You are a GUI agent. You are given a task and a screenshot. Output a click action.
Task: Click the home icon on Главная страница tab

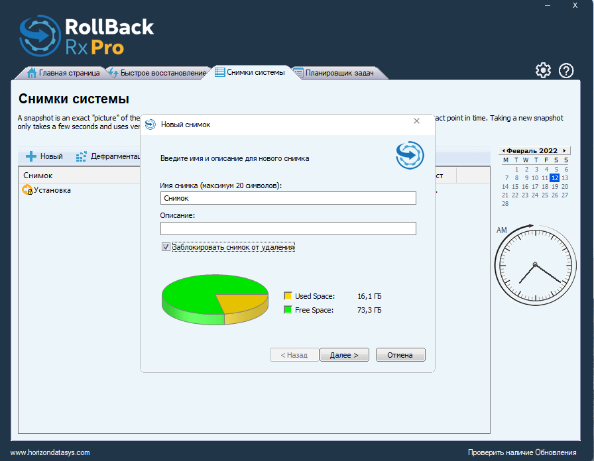pyautogui.click(x=32, y=73)
